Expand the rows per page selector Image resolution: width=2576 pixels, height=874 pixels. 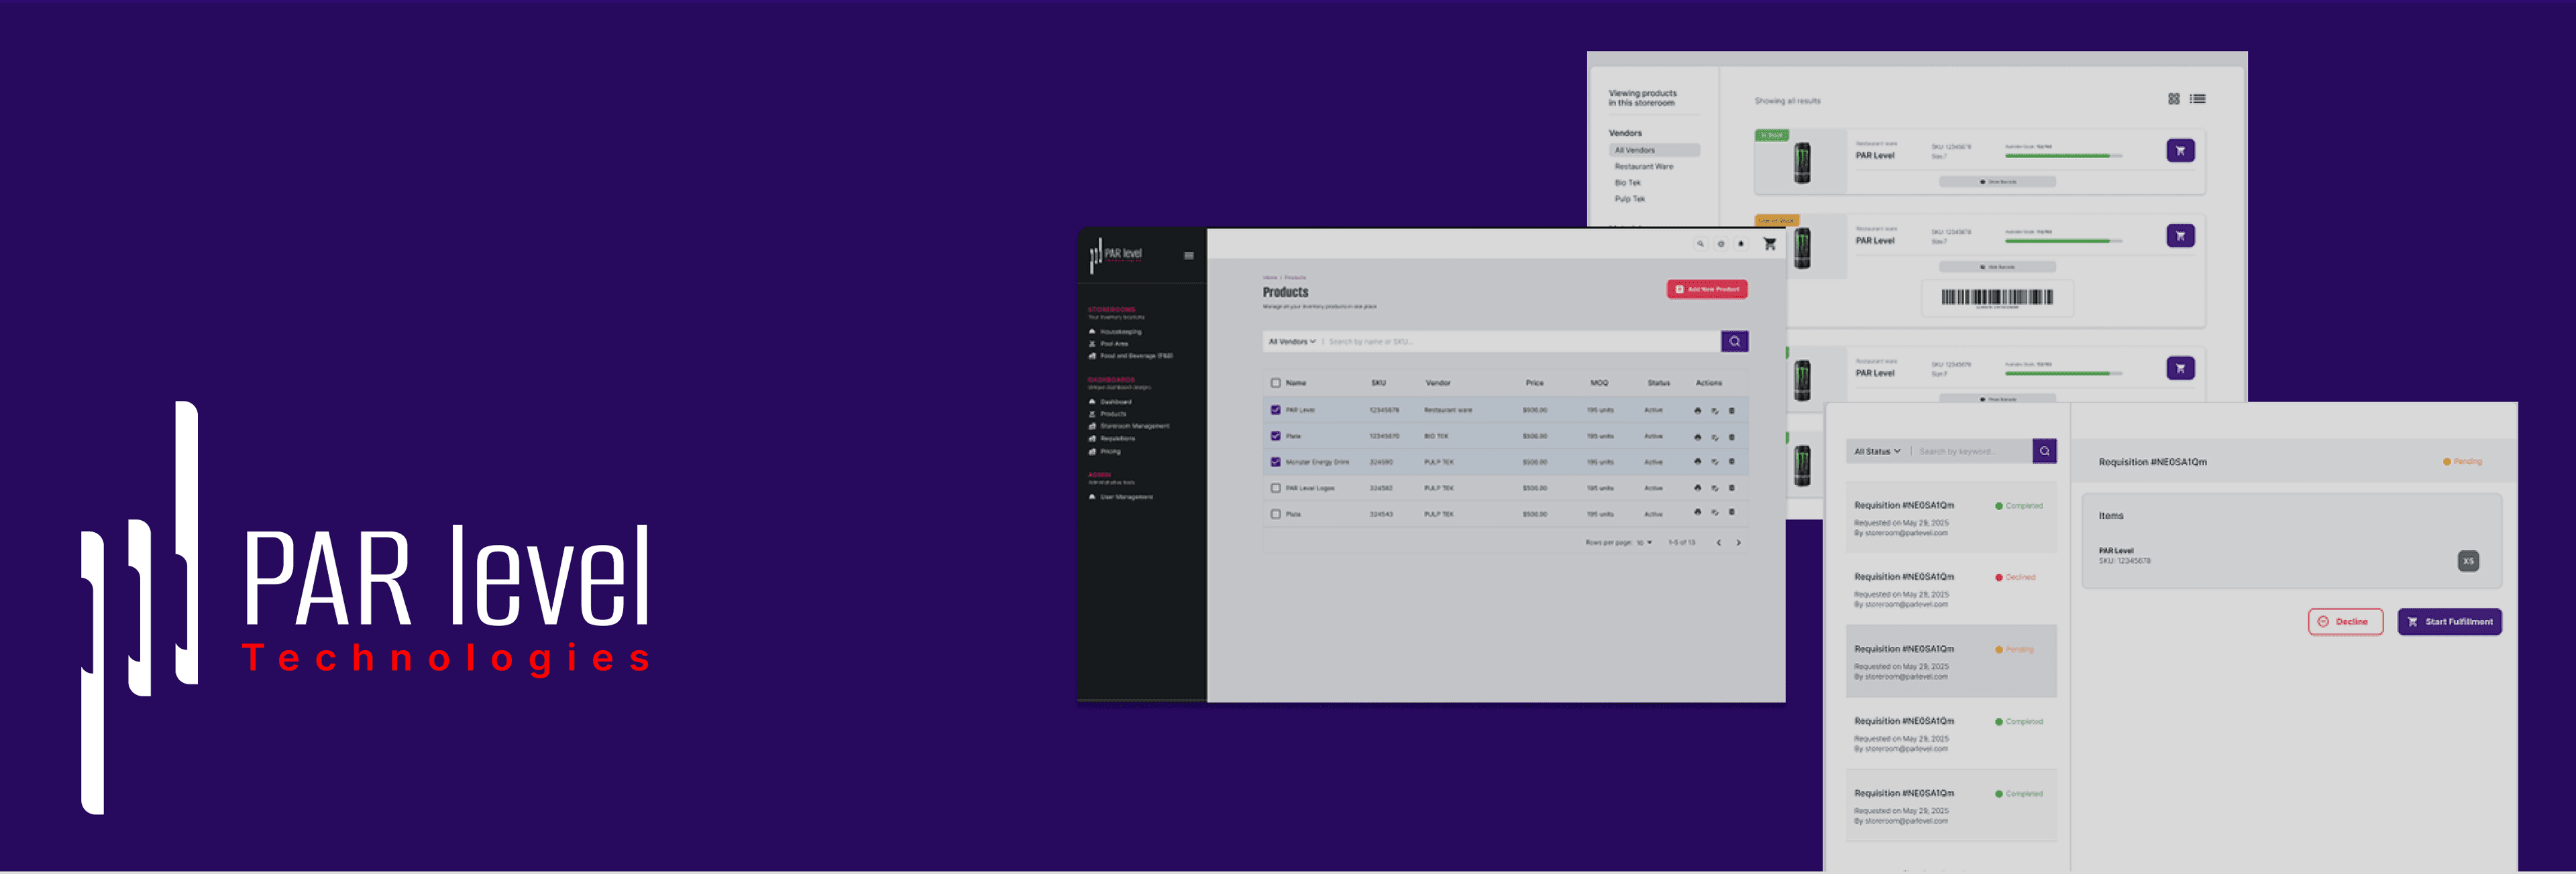[x=1644, y=542]
